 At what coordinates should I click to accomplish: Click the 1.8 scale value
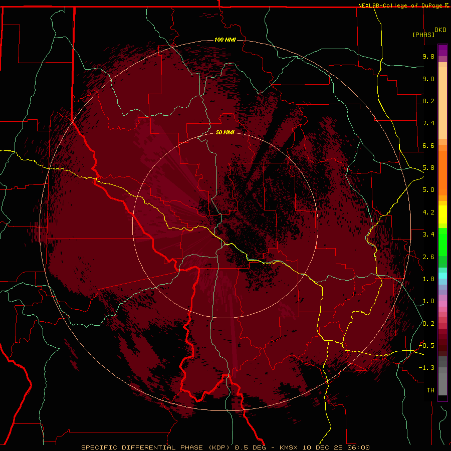pos(428,279)
